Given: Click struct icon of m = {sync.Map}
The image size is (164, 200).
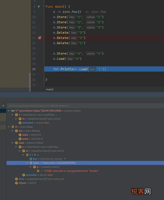Looking at the screenshot, I should point(13,127).
